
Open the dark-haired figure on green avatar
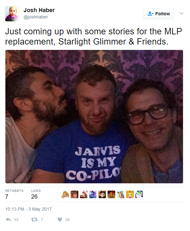[x=111, y=194]
